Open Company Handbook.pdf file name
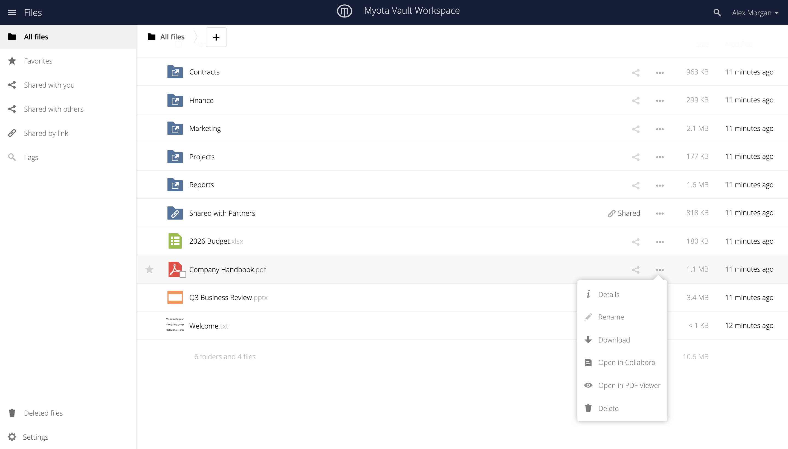788x449 pixels. point(227,269)
